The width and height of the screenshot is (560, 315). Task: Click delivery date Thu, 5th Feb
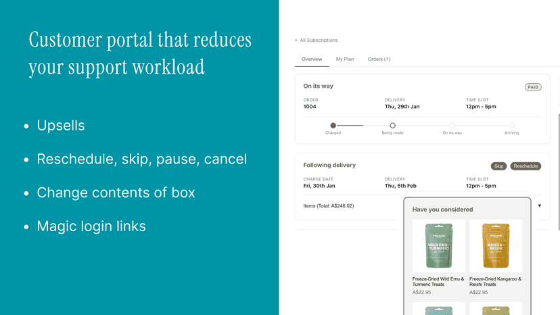coord(400,186)
